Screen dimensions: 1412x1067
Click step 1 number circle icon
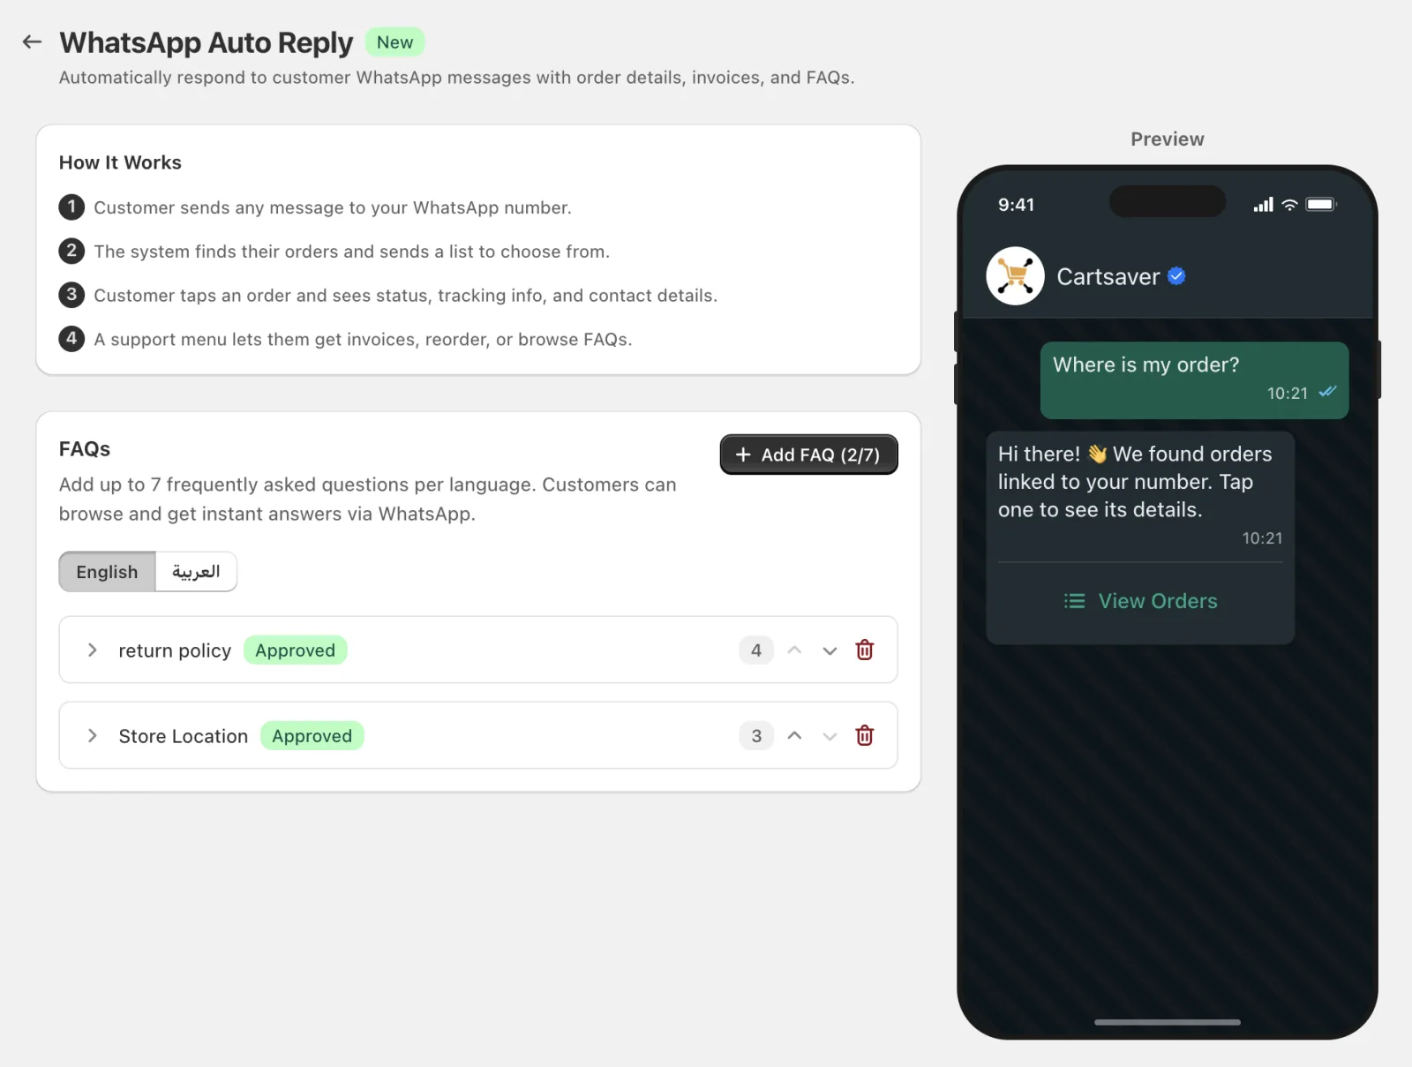(x=71, y=207)
